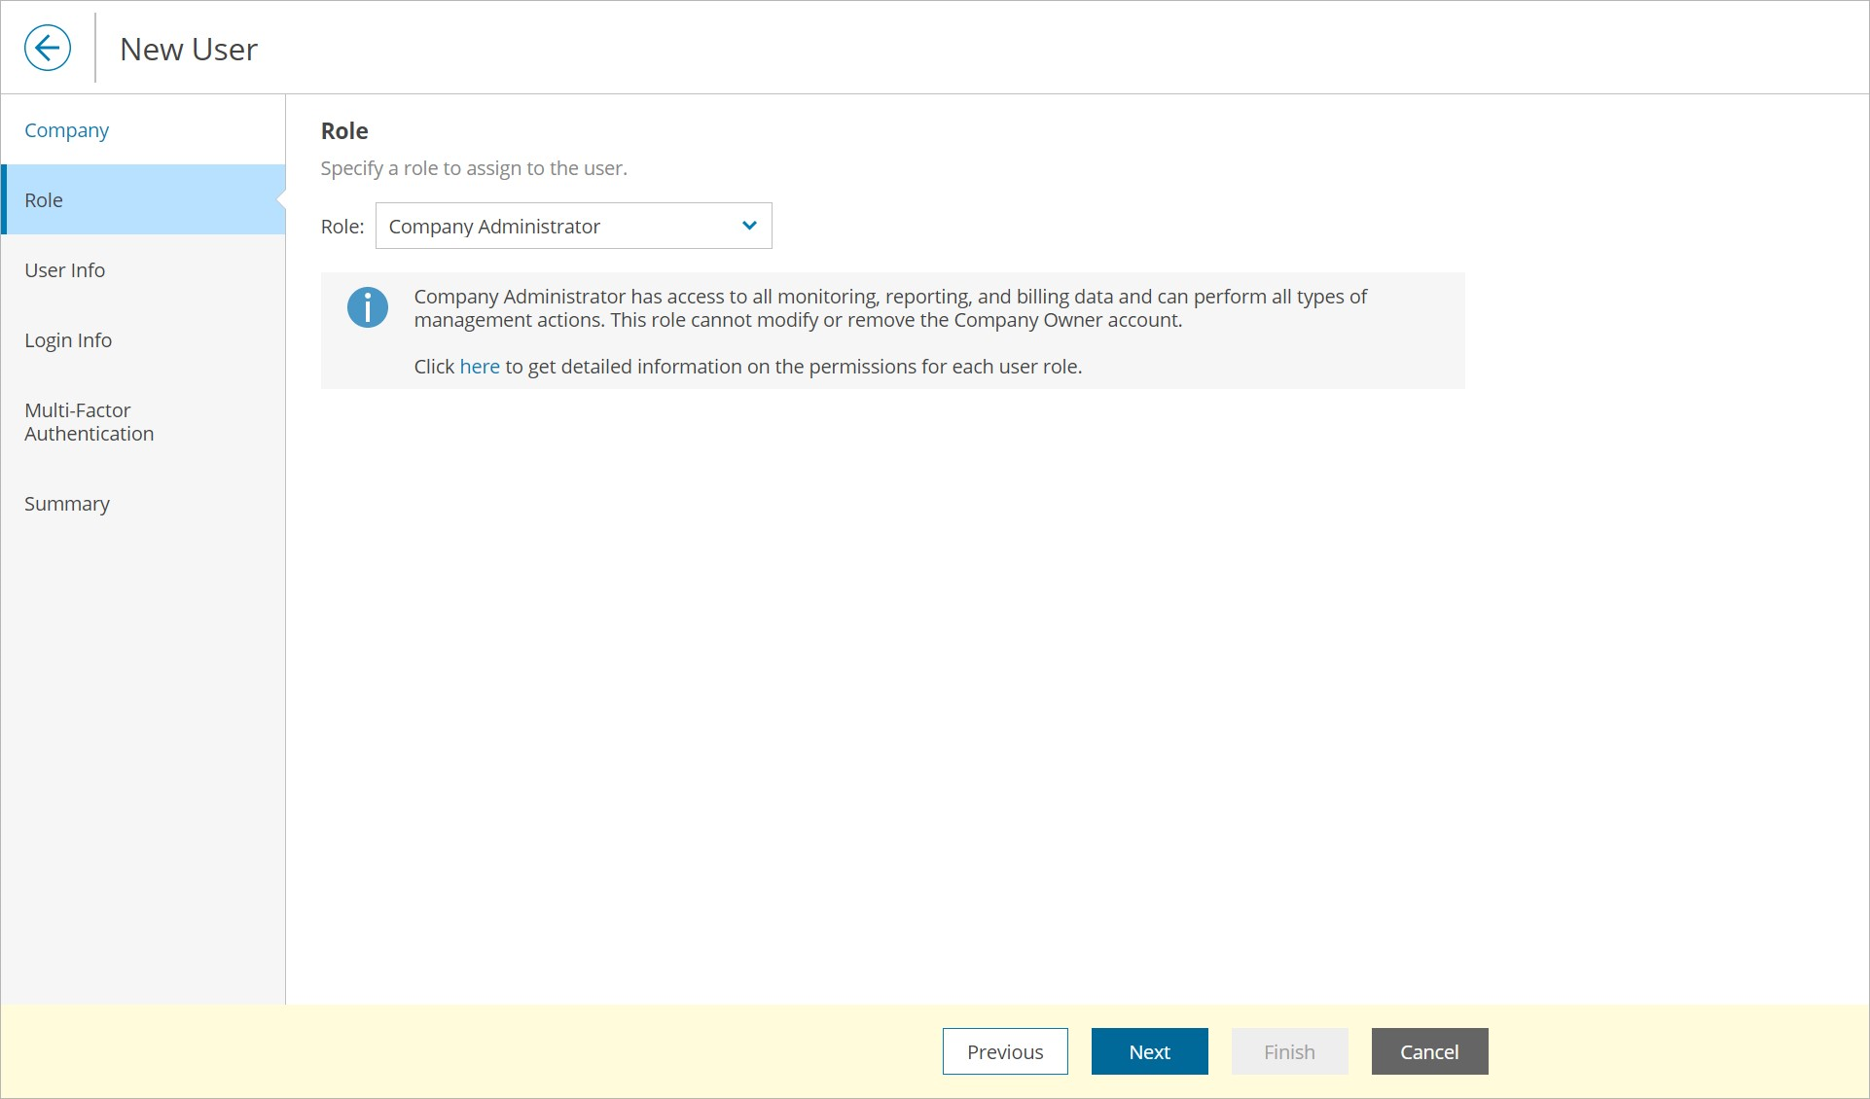Screen dimensions: 1870x1099
Task: Click the back arrow icon
Action: 48,48
